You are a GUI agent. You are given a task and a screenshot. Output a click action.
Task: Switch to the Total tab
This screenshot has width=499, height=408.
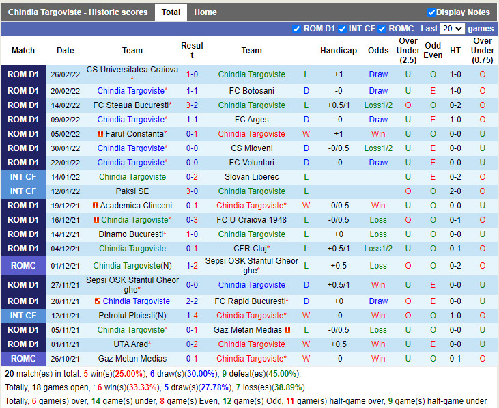(x=171, y=12)
